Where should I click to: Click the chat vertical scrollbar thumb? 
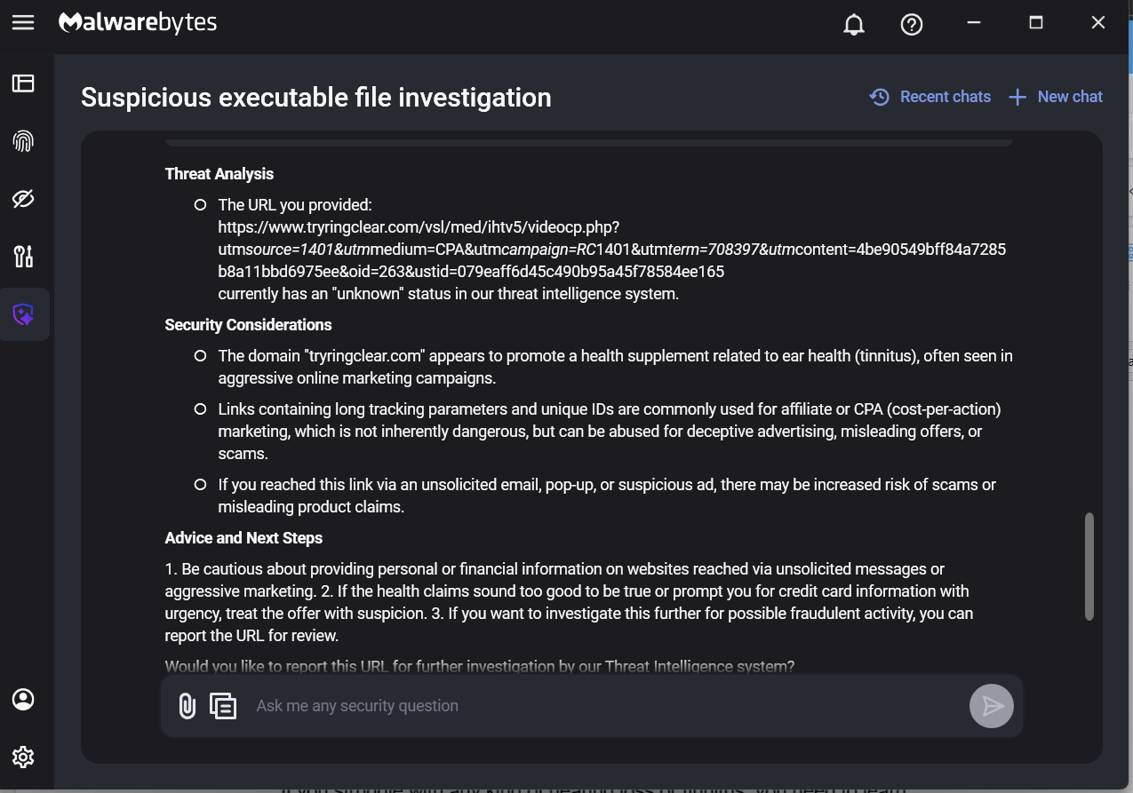click(x=1089, y=566)
